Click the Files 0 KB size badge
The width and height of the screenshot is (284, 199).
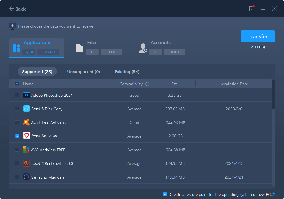tap(111, 52)
